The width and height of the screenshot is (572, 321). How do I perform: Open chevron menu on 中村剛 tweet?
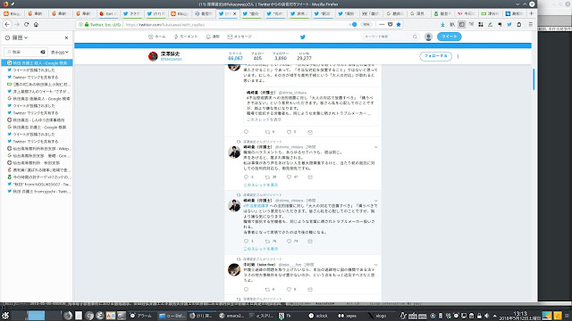[x=375, y=265]
